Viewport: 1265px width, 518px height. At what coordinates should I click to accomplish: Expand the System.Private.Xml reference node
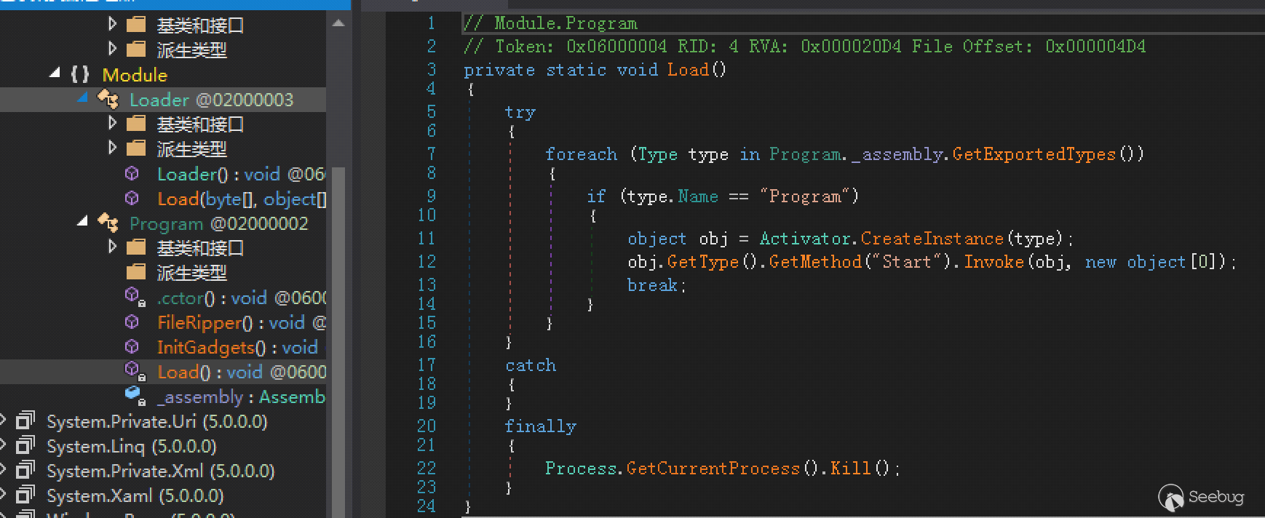point(3,471)
